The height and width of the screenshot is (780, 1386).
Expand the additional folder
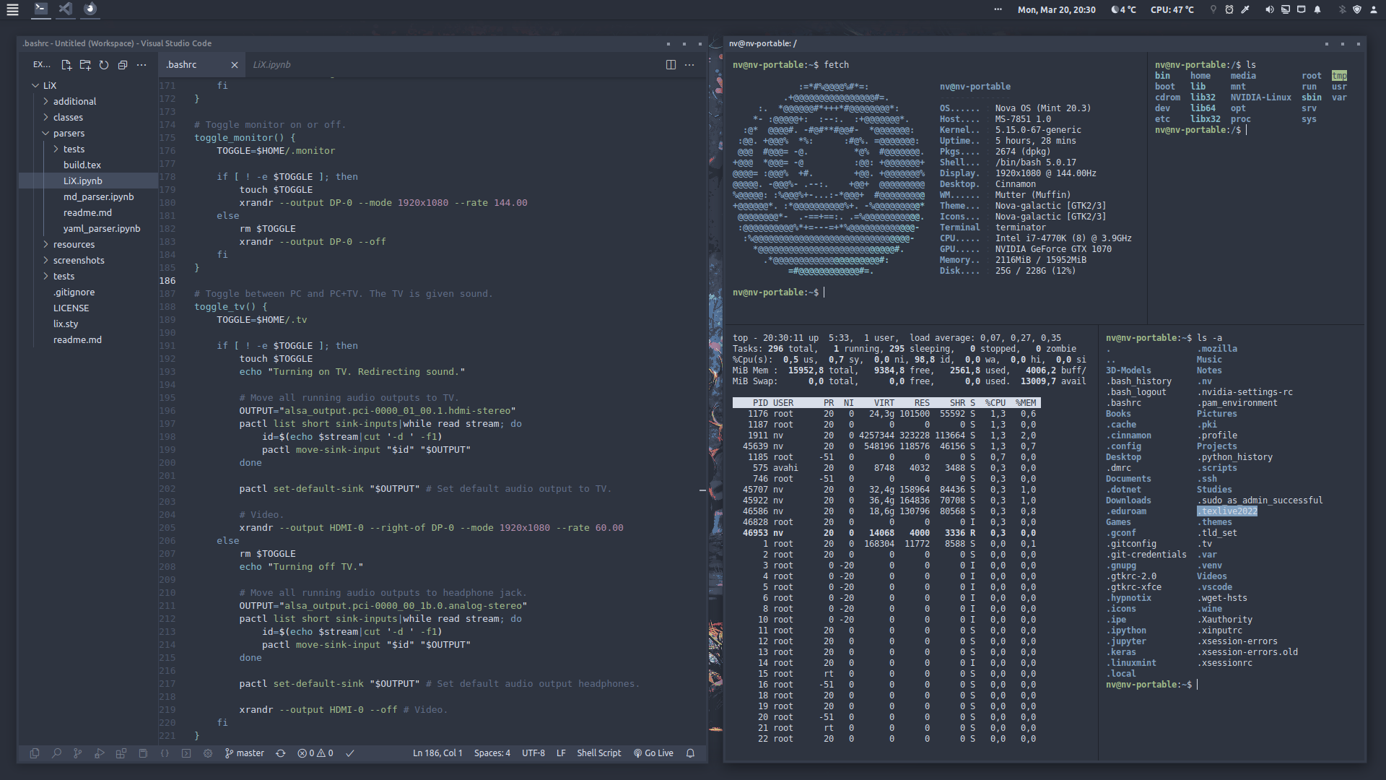pos(74,101)
